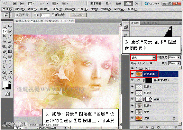Screen dimensions: 183x130
Task: Select the Gradient tool
Action: pos(10,51)
